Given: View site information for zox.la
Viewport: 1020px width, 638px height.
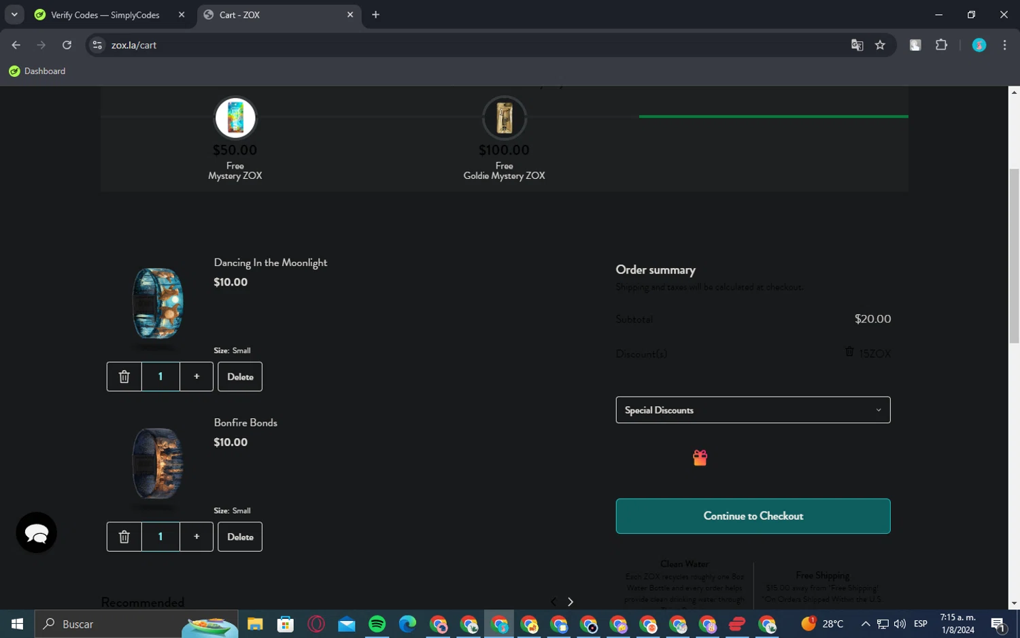Looking at the screenshot, I should [97, 45].
